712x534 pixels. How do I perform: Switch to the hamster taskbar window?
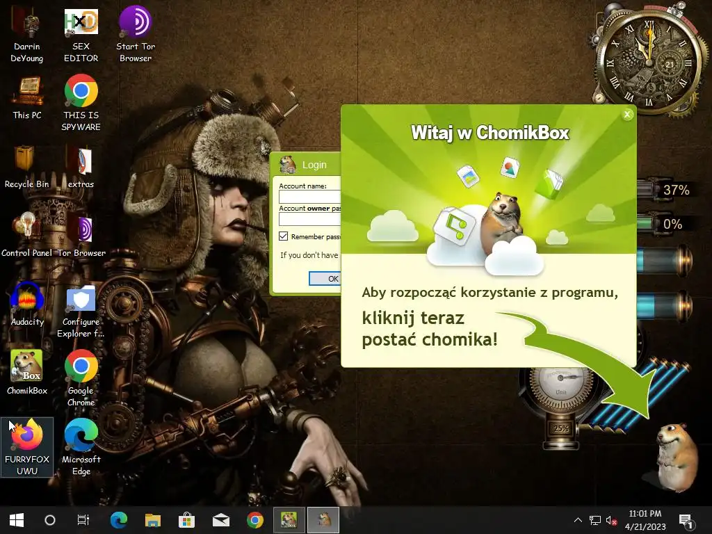[x=323, y=520]
